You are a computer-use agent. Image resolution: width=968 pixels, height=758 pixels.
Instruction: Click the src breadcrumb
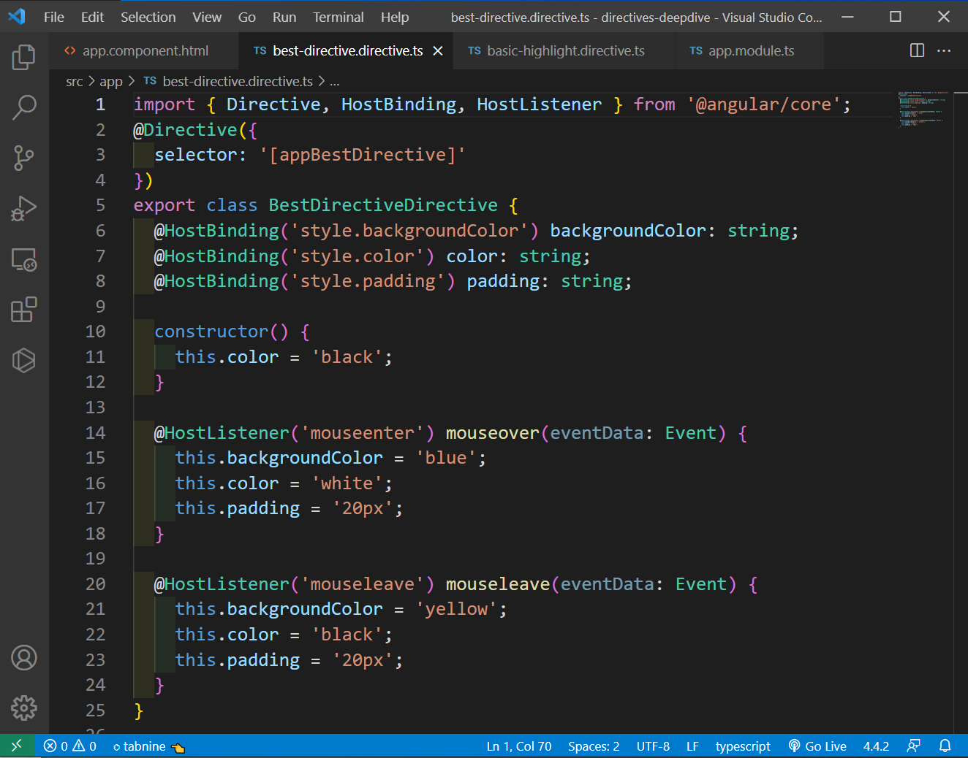(x=75, y=82)
